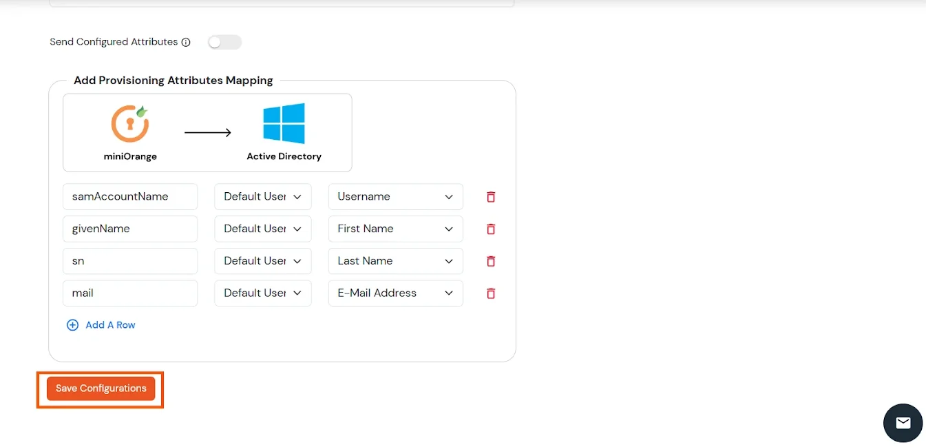Open the Last Name attribute dropdown
Image resolution: width=926 pixels, height=447 pixels.
pos(396,261)
